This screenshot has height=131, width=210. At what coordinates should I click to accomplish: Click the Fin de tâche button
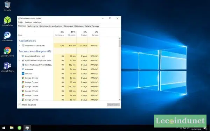113,105
